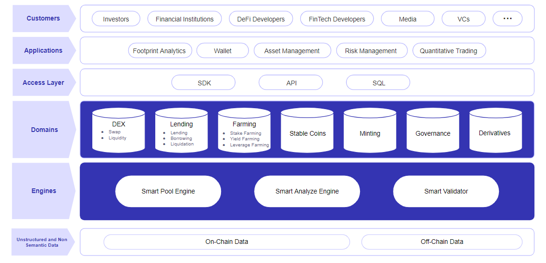Click the Minting database cylinder
Viewport: 546px width, 263px height.
(370, 130)
